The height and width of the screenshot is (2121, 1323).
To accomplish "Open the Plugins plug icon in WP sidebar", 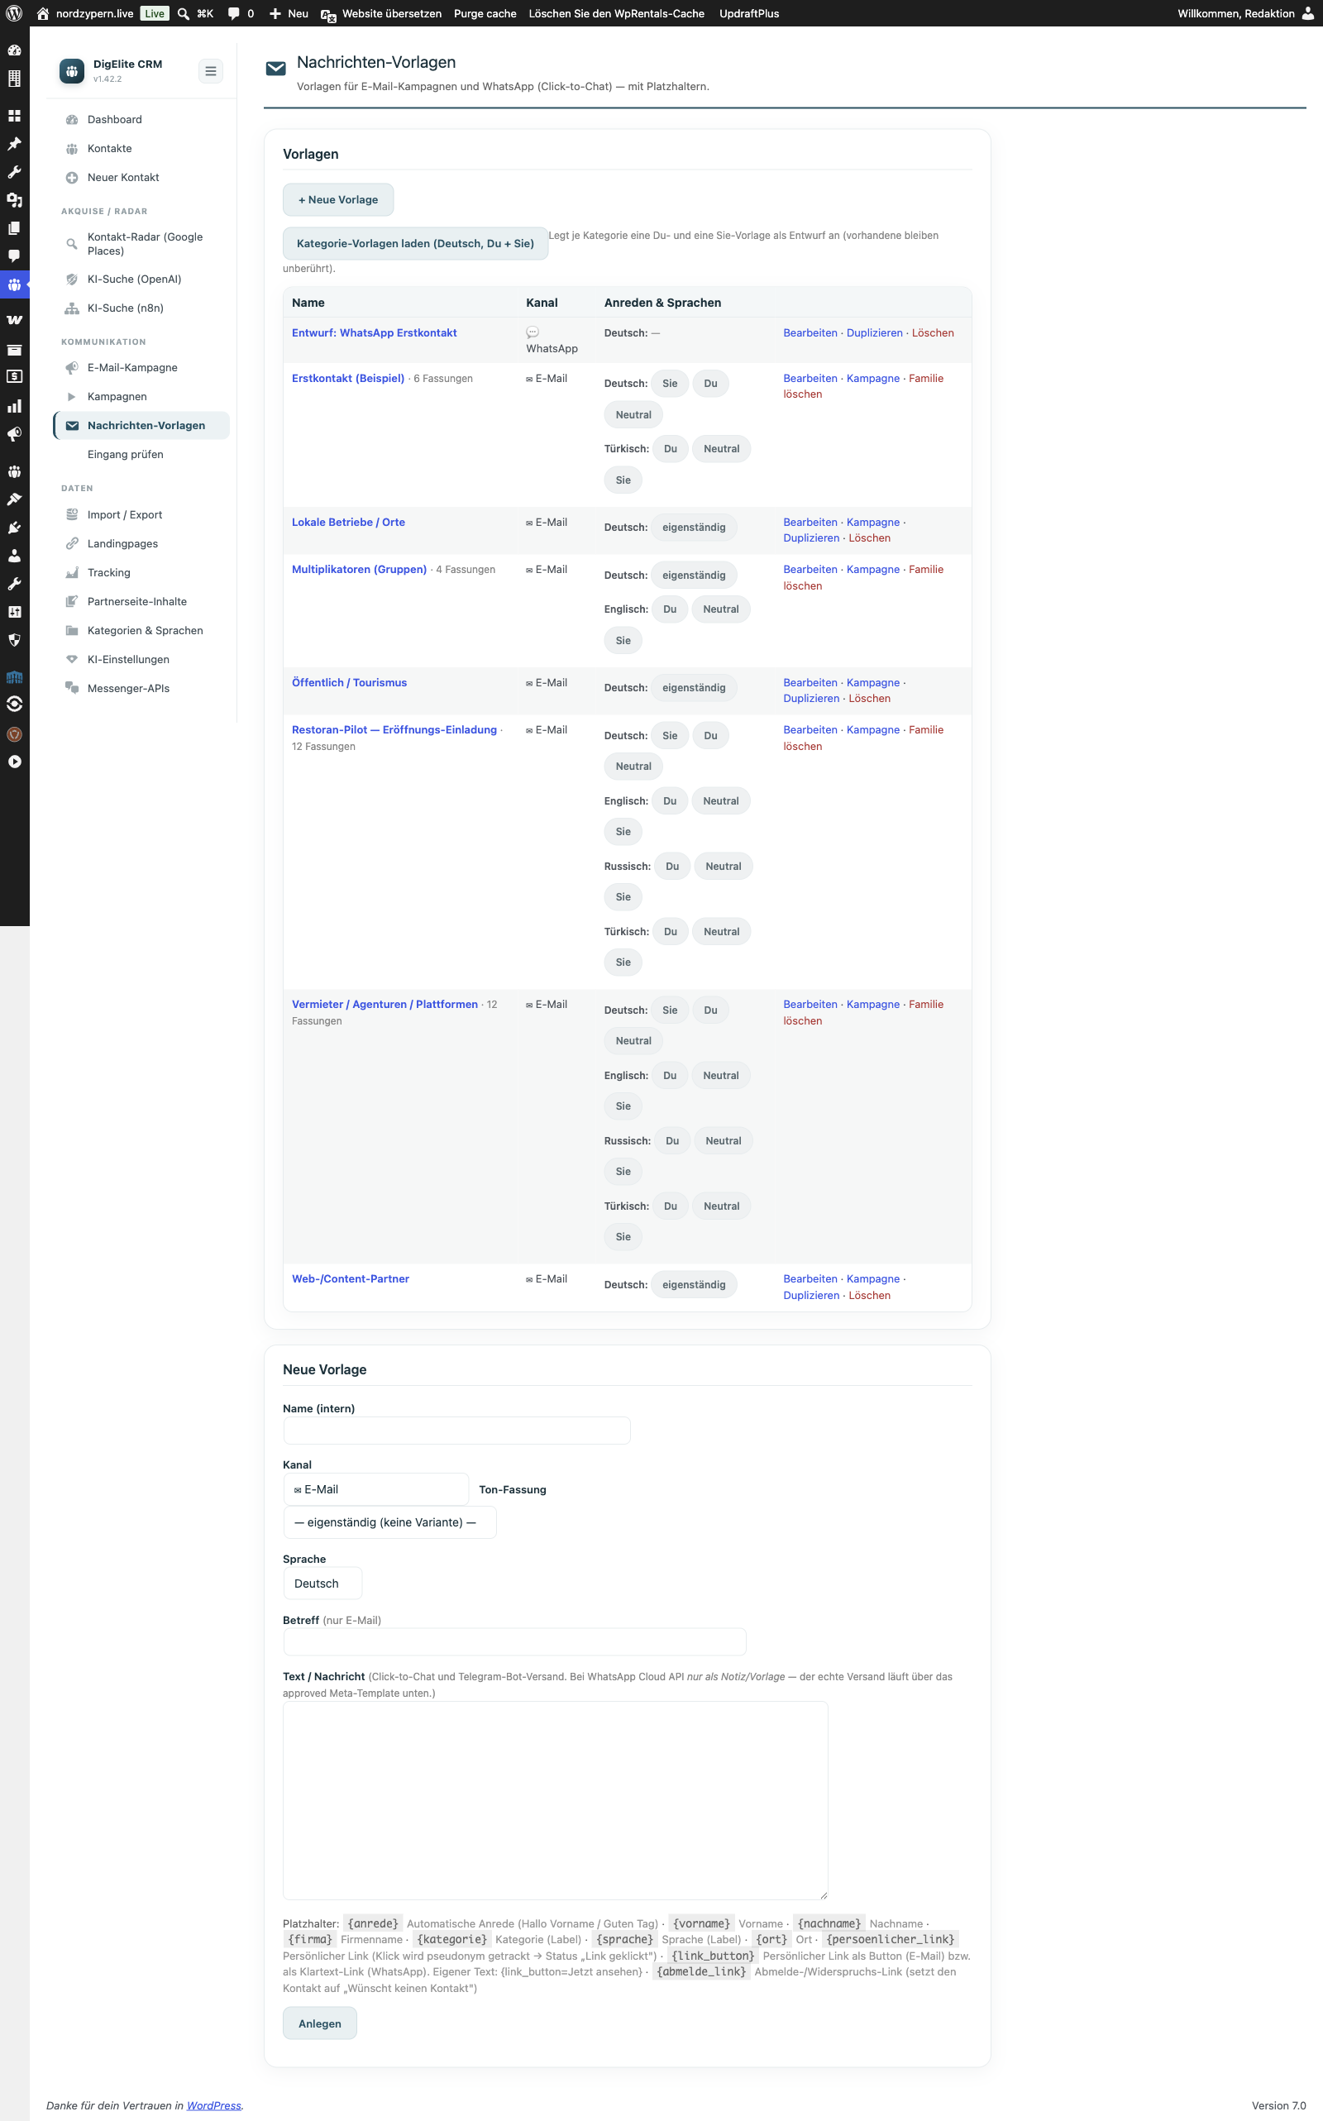I will click(14, 528).
